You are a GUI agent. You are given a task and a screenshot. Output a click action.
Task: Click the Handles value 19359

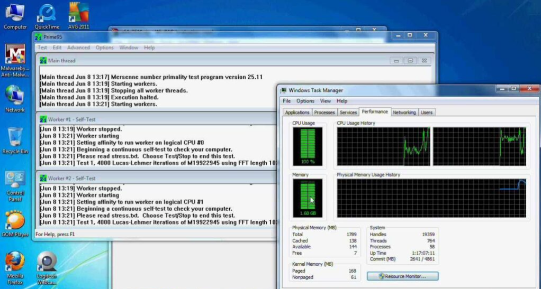pos(428,235)
